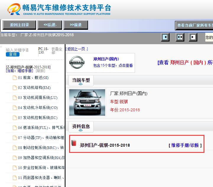Click document icon beside 02 发动机结构

click(15, 88)
